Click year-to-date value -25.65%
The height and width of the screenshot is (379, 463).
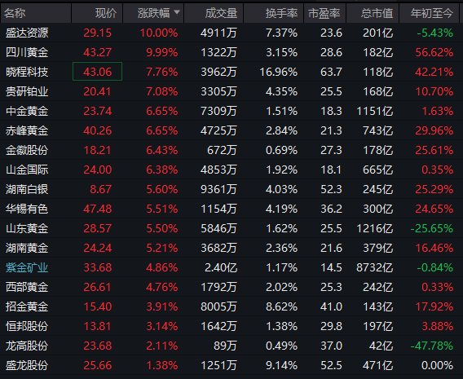(x=432, y=228)
